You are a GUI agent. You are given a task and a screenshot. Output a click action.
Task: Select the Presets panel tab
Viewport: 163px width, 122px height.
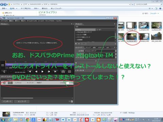[78, 24]
